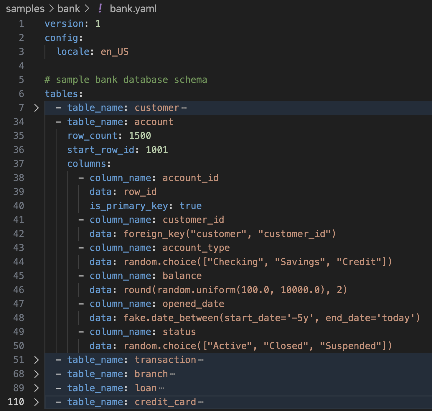The width and height of the screenshot is (432, 411).
Task: Expand the credit_card table fold
Action: 36,402
